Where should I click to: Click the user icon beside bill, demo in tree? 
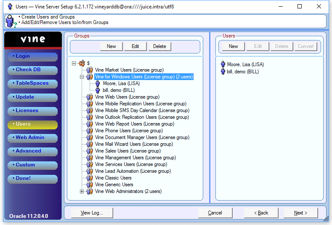tap(98, 90)
